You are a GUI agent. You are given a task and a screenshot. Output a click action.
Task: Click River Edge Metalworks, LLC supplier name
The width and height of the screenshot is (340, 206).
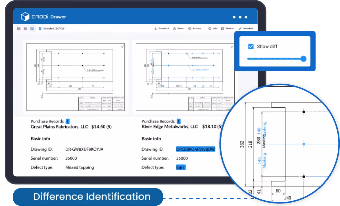point(170,126)
